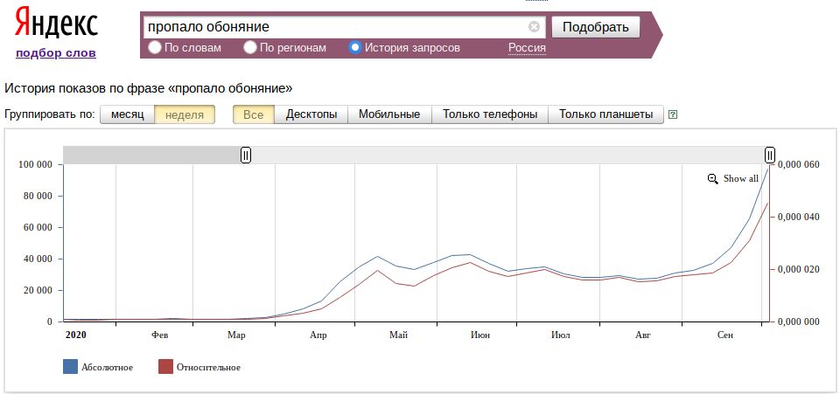Click the '0,000 020' right axis value

pos(798,269)
